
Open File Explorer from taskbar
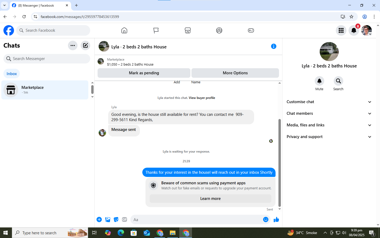pos(173,233)
